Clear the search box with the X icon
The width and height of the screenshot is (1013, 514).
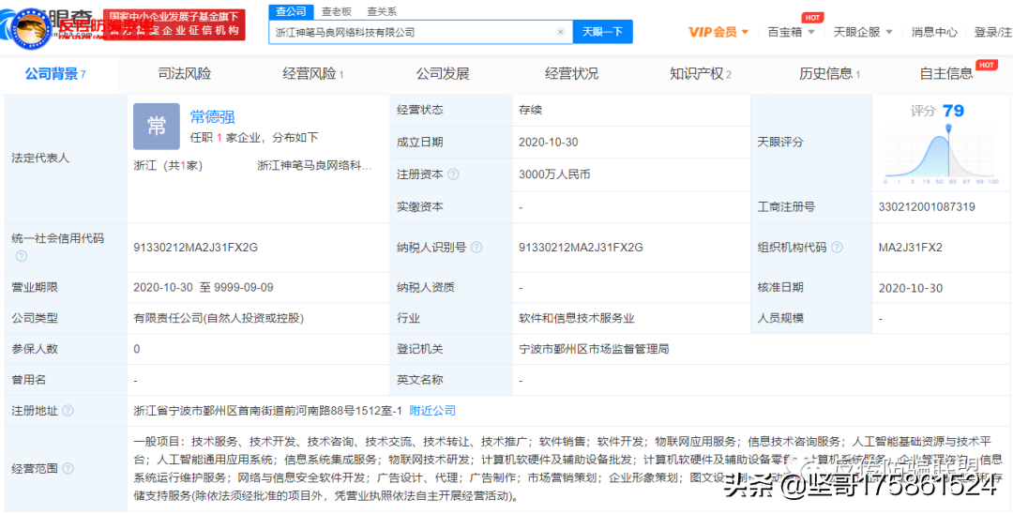click(560, 32)
